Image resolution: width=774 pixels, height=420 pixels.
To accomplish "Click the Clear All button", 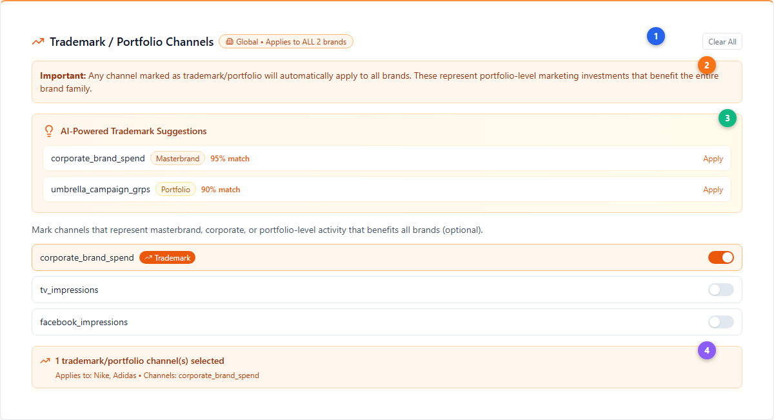I will (x=722, y=42).
